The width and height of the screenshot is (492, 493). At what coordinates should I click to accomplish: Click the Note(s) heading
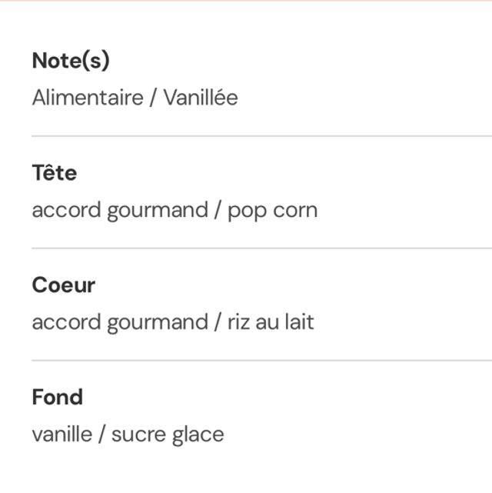click(71, 62)
